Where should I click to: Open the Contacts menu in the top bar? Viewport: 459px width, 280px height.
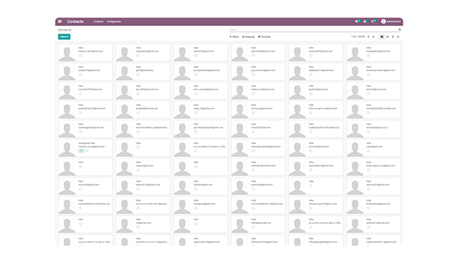coord(98,21)
